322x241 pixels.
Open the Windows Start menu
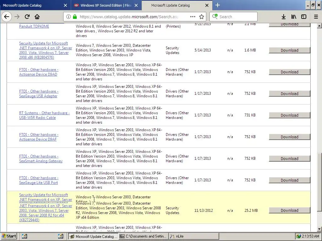coord(8,236)
